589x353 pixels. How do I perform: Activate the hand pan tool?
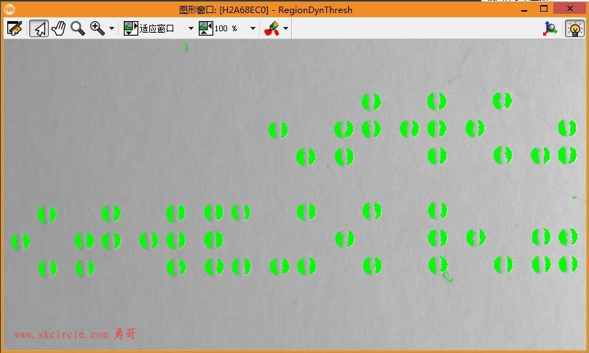(58, 28)
